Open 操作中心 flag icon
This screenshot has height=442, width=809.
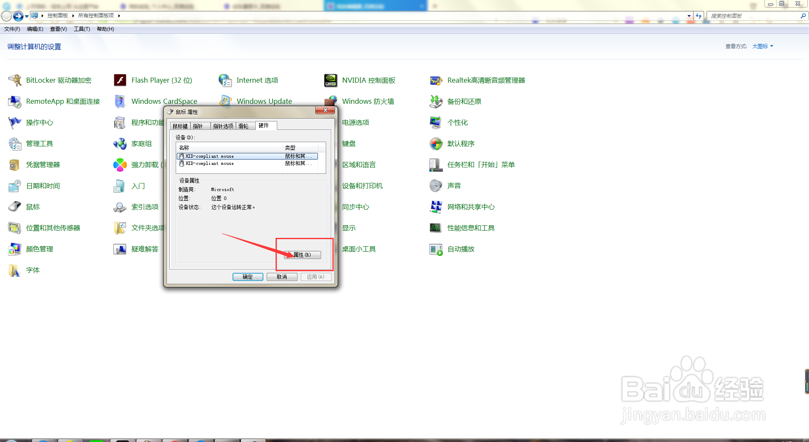[x=15, y=122]
